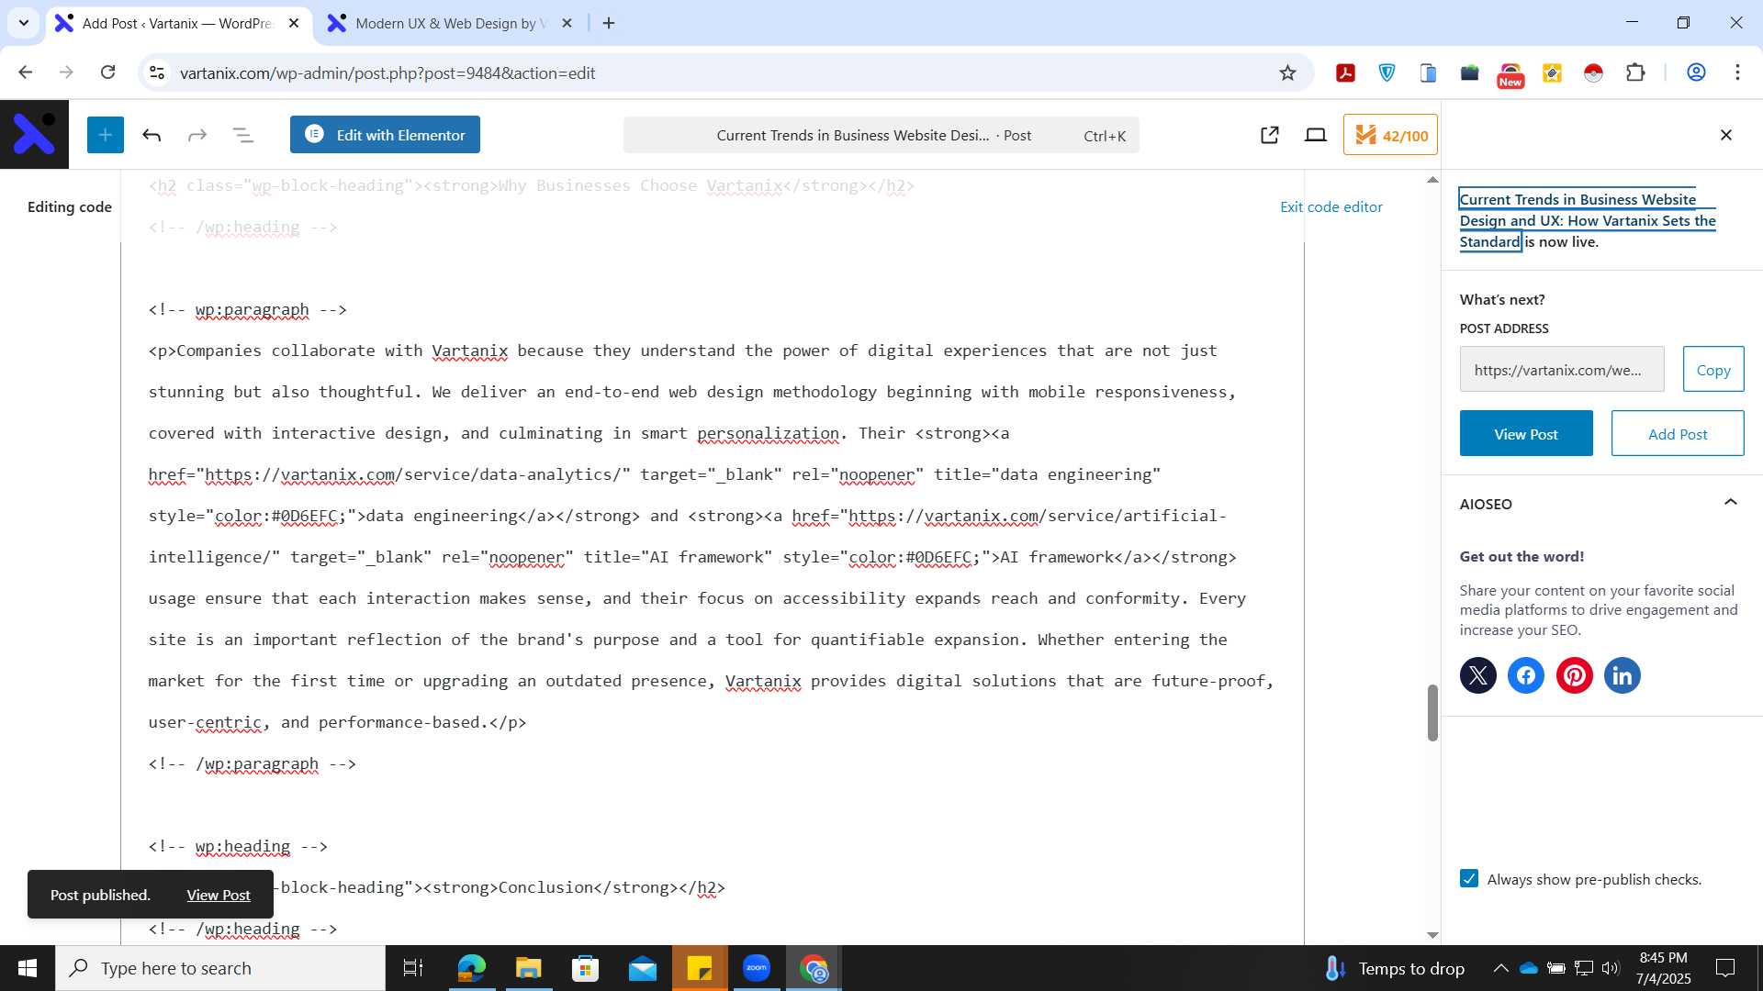The height and width of the screenshot is (991, 1763).
Task: Bookmark this page with the star
Action: 1287,72
